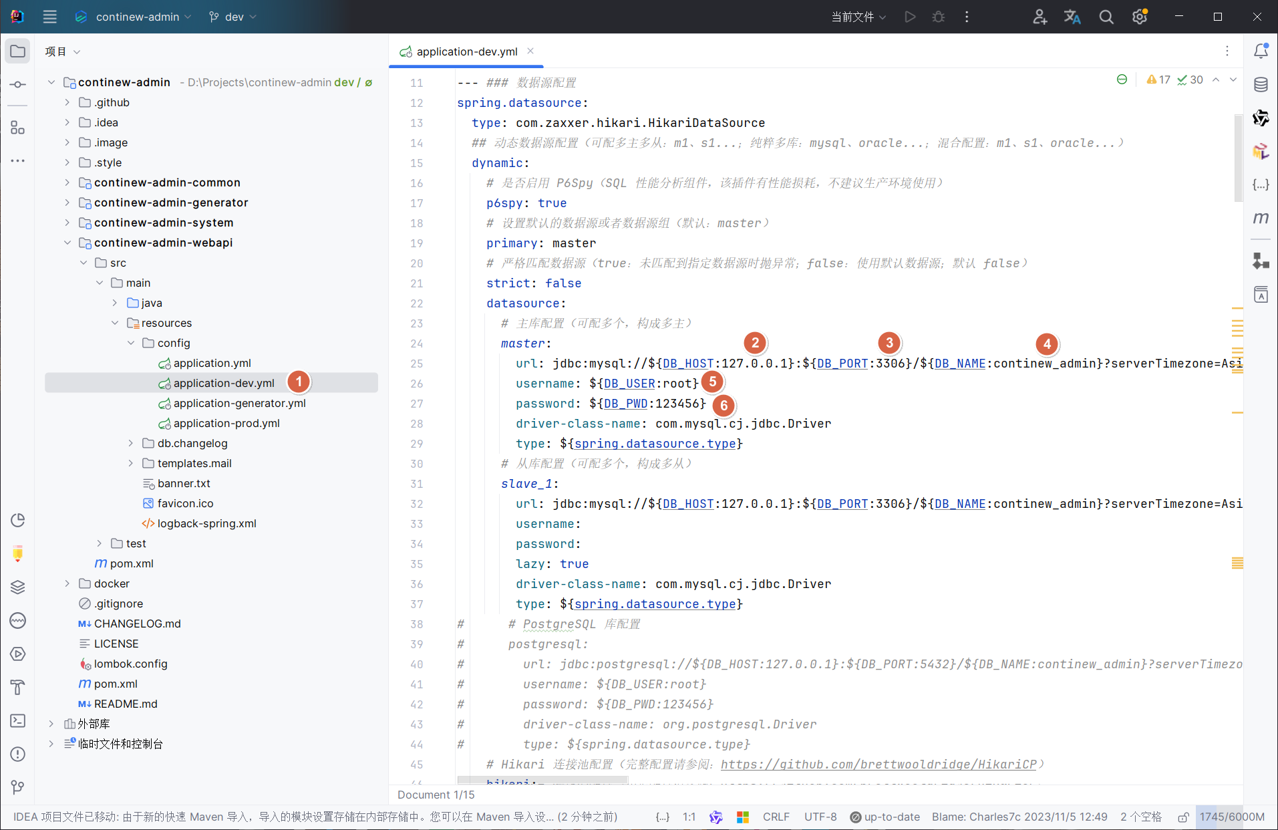Screen dimensions: 1278x830
Task: Open the Database tool window
Action: point(1261,85)
